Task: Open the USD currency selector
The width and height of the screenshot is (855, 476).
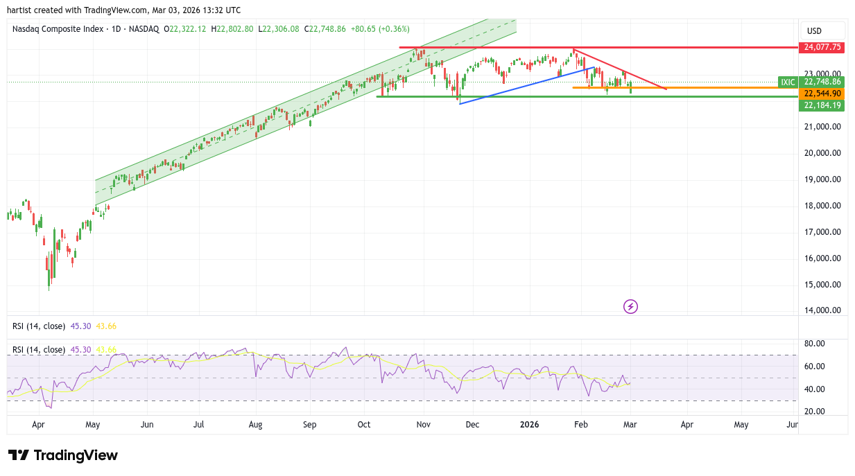Action: [x=814, y=31]
